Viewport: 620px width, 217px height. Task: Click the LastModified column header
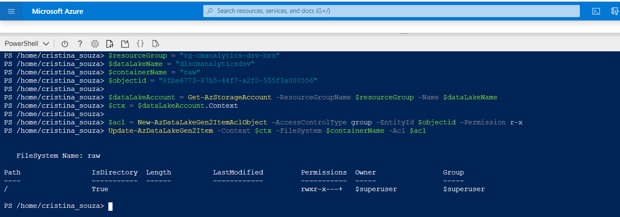click(238, 172)
